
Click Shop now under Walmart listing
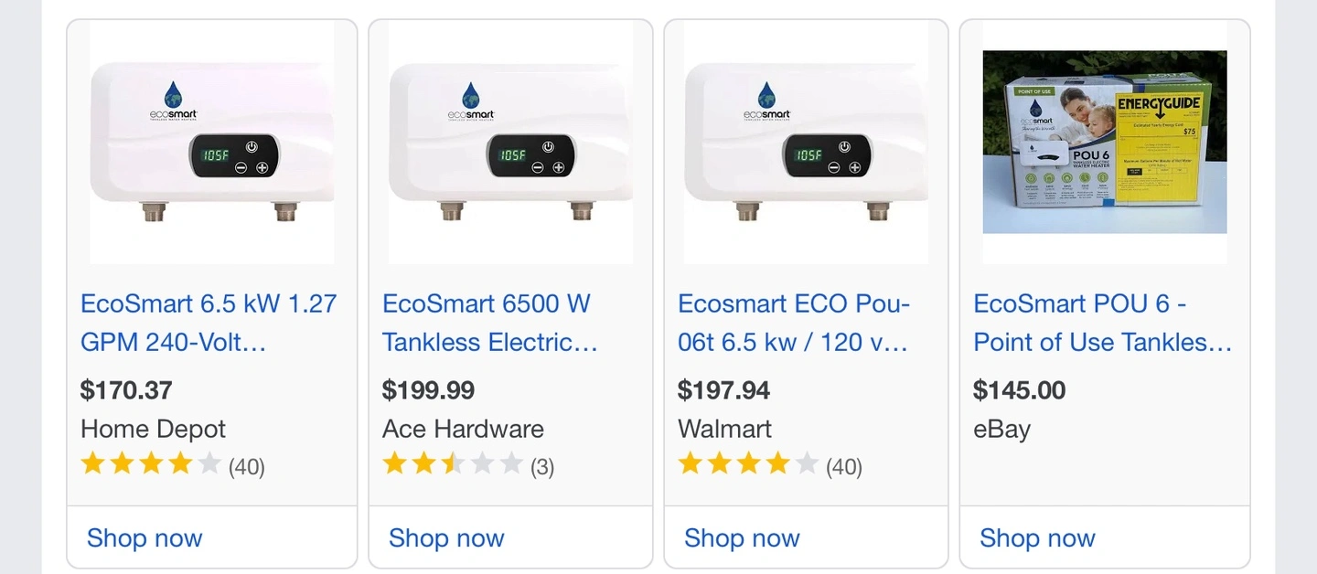[742, 537]
